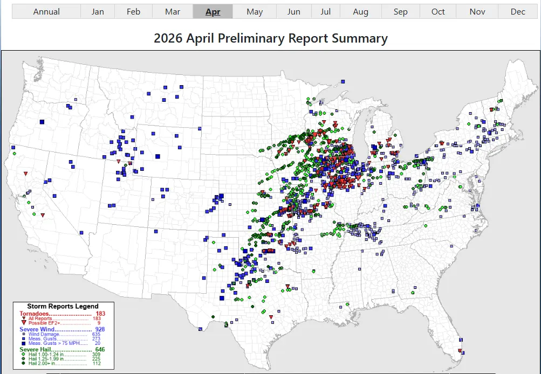Image resolution: width=541 pixels, height=374 pixels.
Task: Click the Wind Damage legend square
Action: tap(24, 335)
